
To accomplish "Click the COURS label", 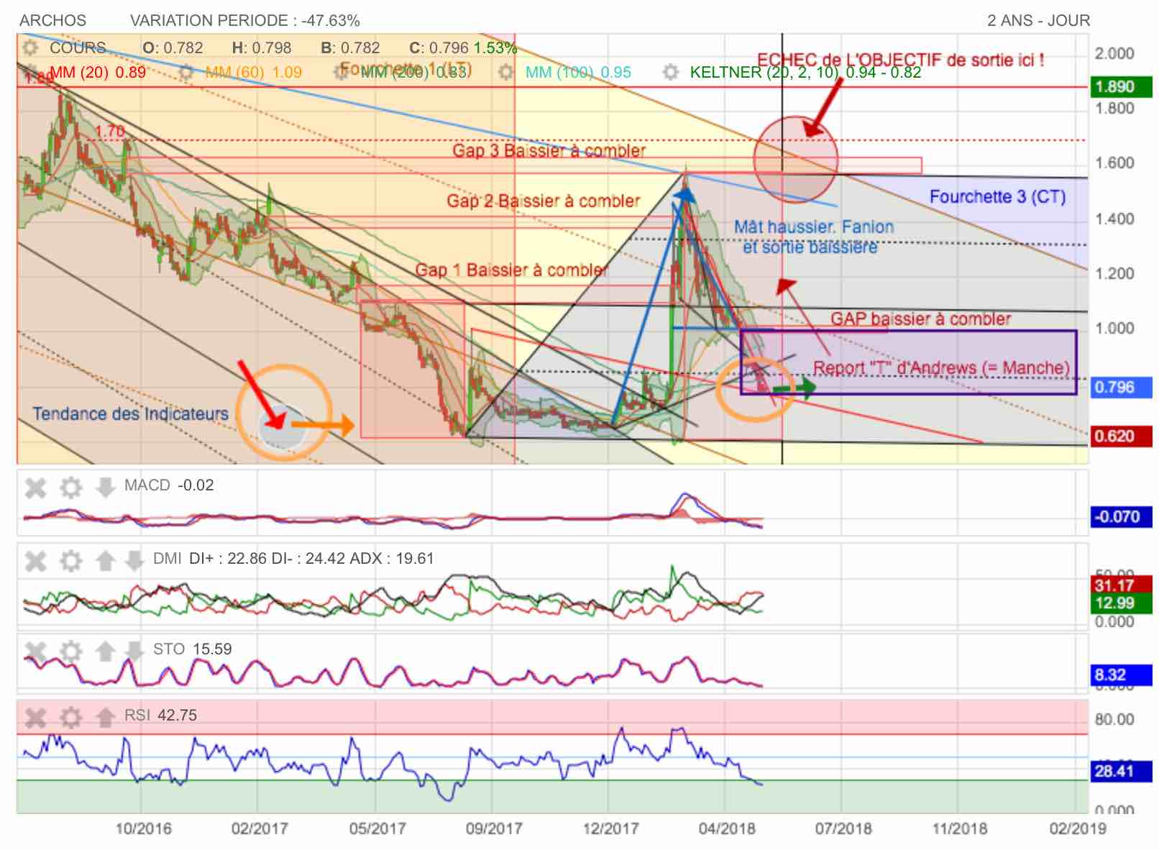I will click(x=78, y=48).
